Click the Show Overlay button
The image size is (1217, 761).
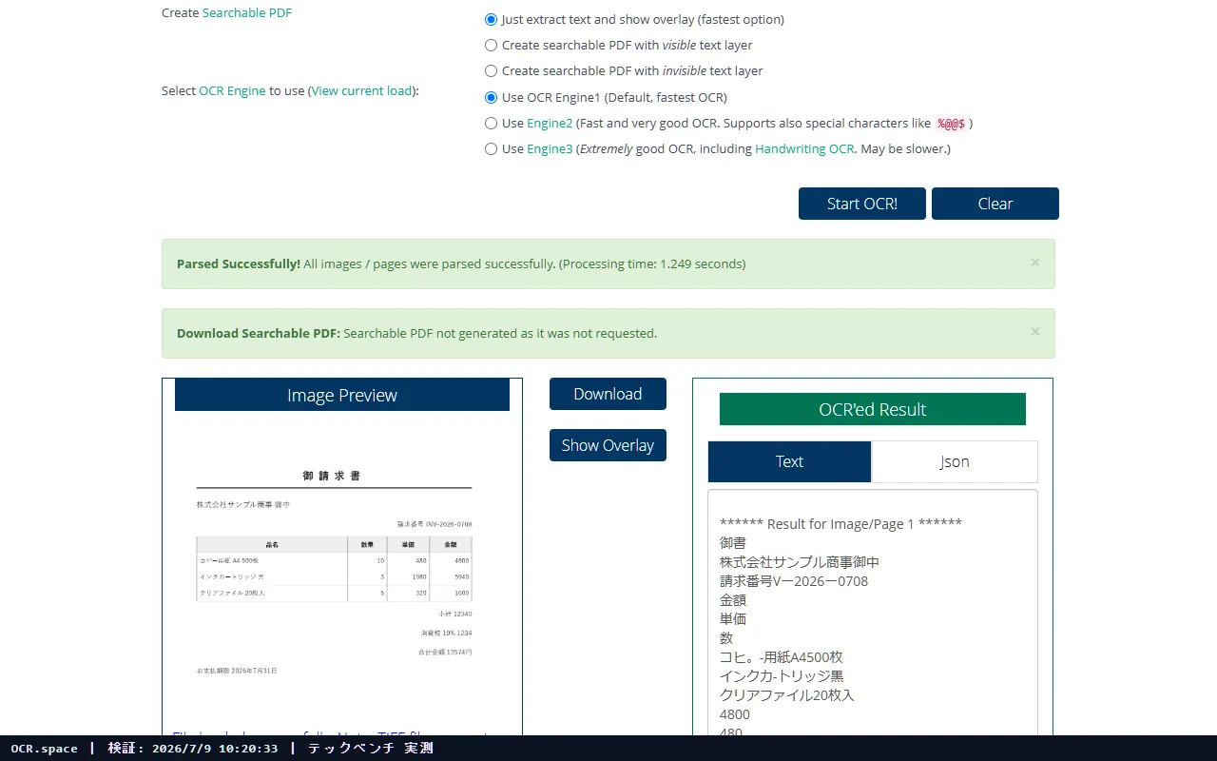click(x=608, y=445)
